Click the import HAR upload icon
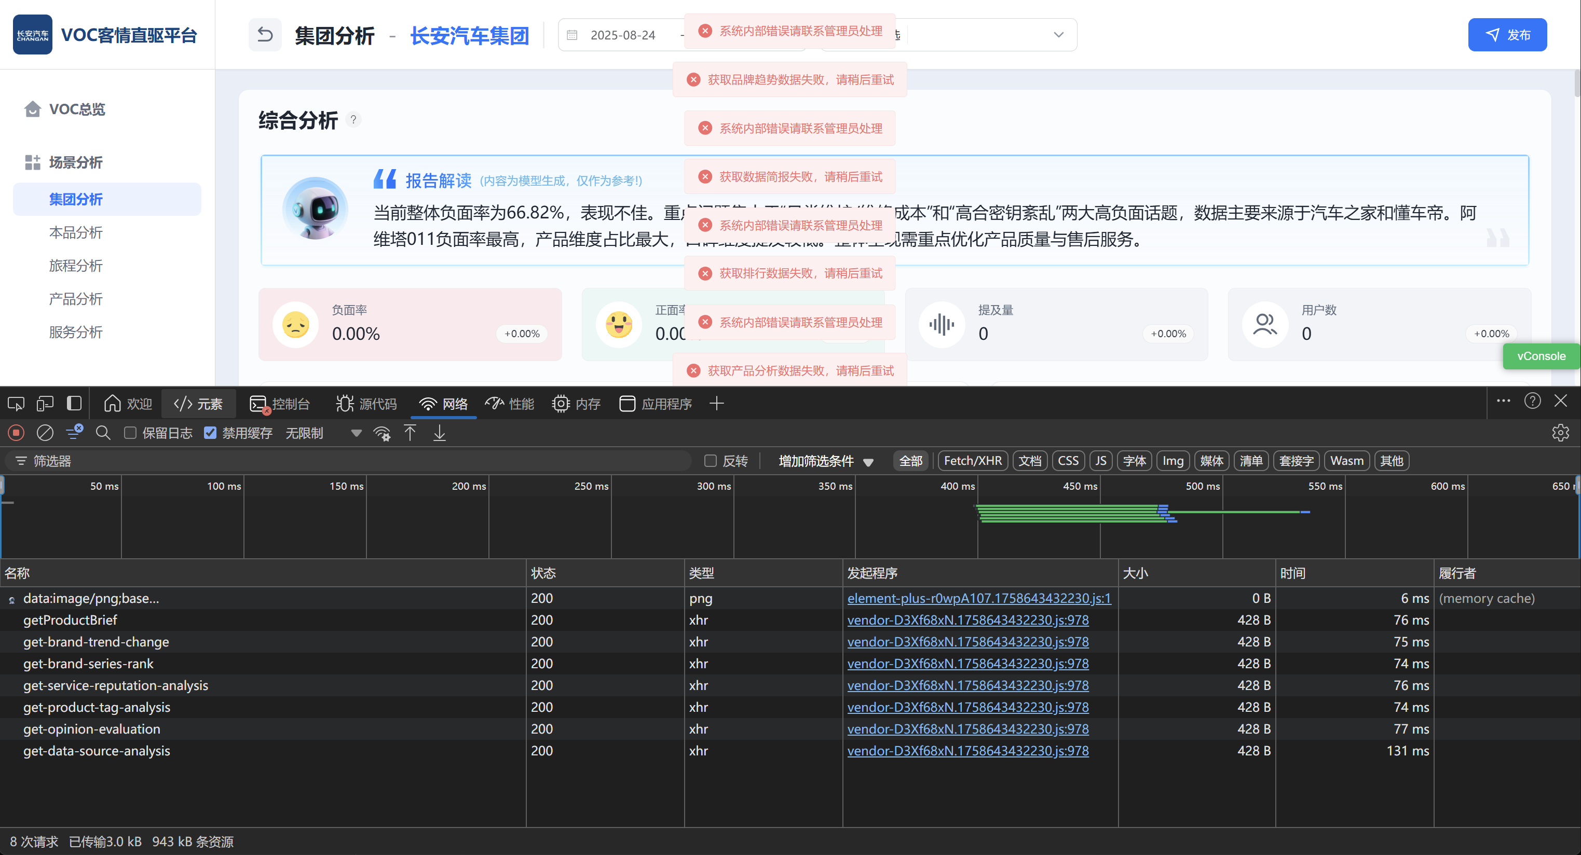Screen dimensions: 1581x855 point(410,433)
